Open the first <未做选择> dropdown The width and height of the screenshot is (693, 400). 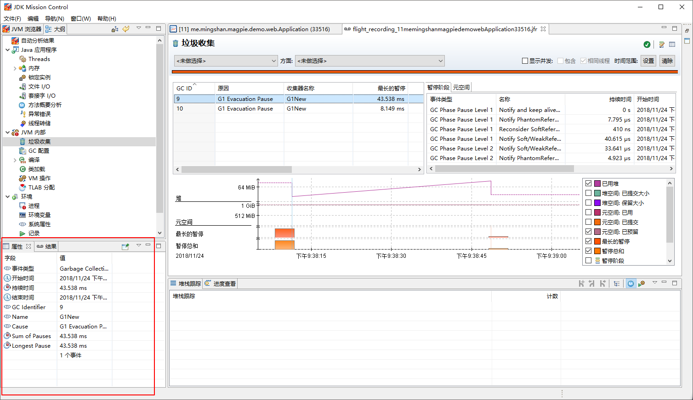pos(226,61)
